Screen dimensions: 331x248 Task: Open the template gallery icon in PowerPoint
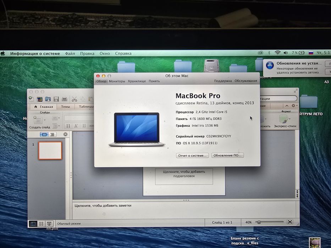pyautogui.click(x=39, y=99)
